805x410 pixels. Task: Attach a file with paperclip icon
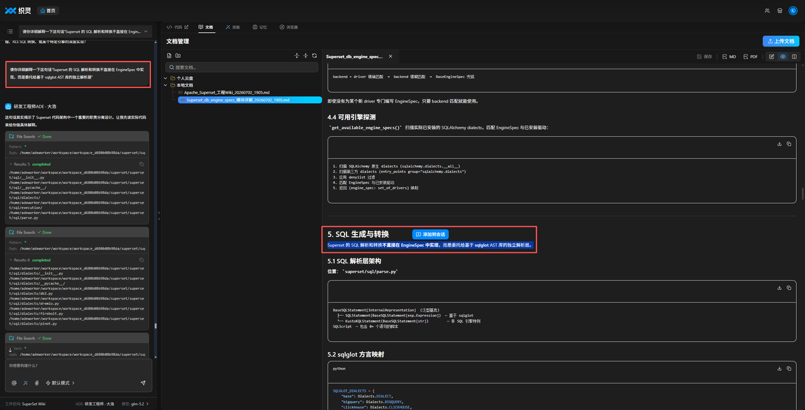click(36, 382)
